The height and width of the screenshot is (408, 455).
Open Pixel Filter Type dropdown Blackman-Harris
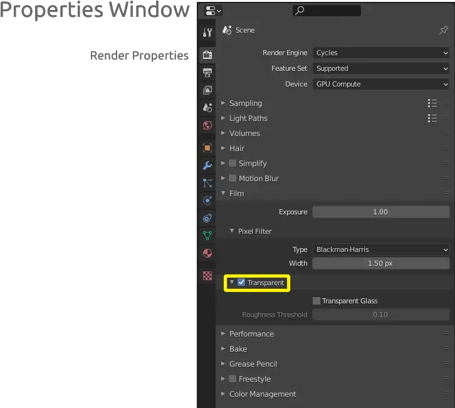pyautogui.click(x=380, y=249)
